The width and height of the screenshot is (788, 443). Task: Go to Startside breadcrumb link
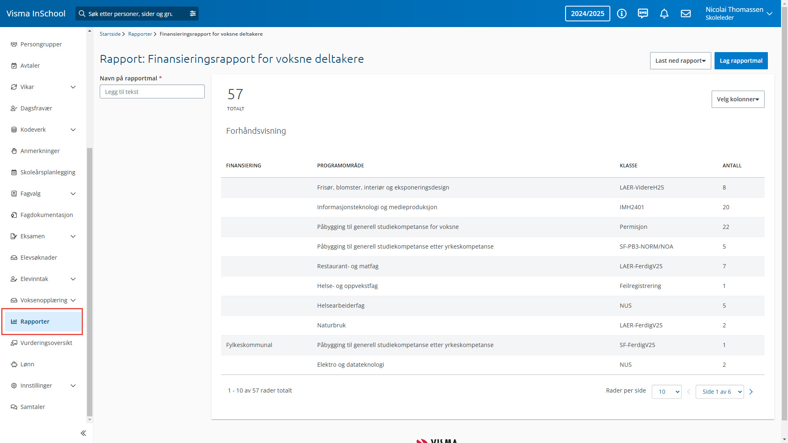click(x=110, y=34)
